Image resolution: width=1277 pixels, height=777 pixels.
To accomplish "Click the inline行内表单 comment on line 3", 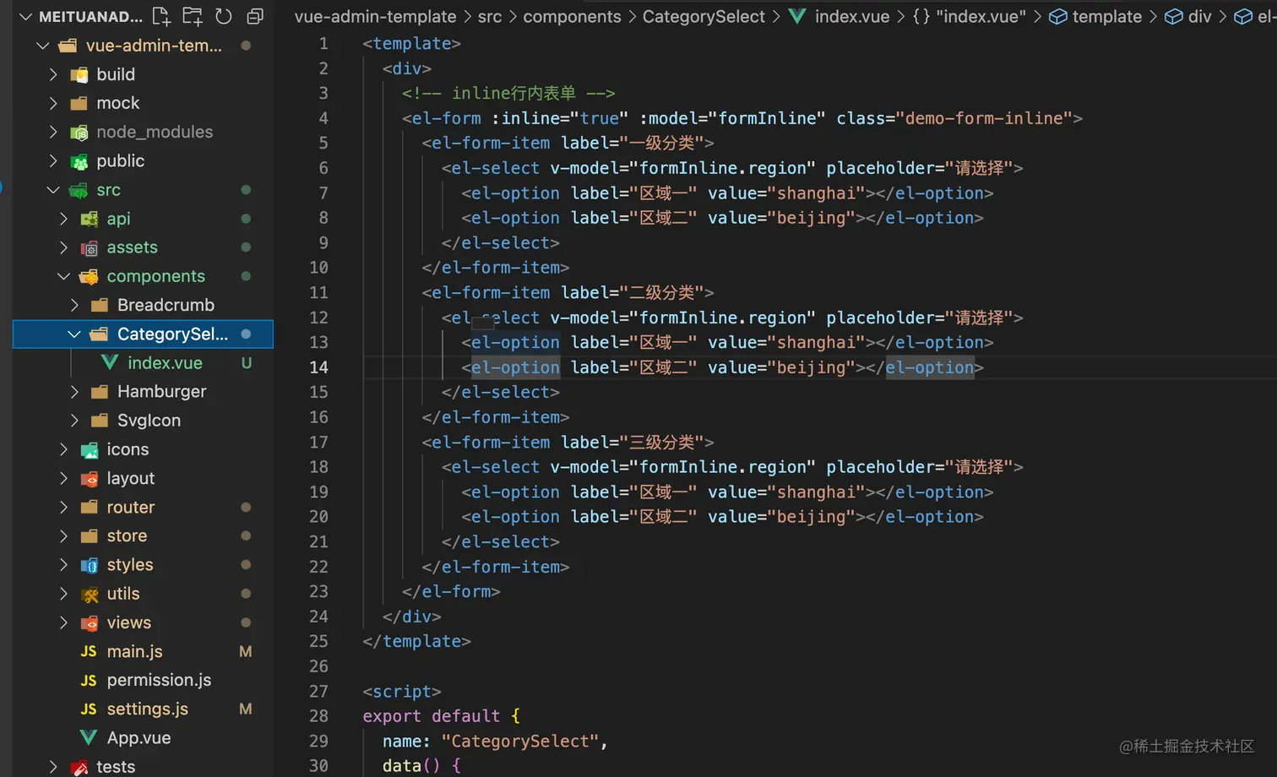I will click(508, 93).
